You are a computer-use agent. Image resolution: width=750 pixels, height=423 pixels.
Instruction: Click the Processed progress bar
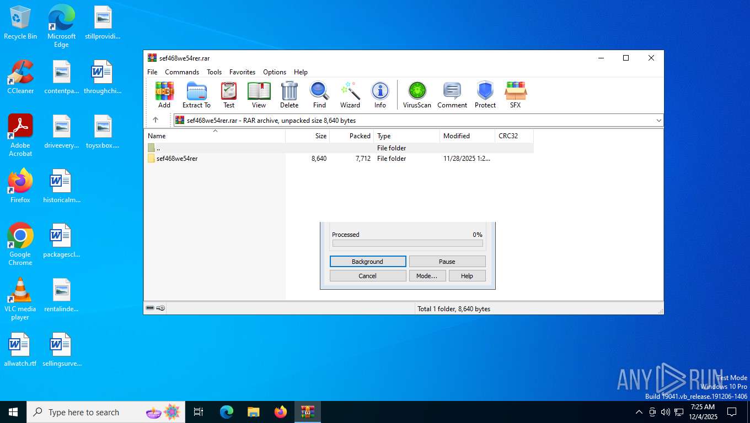408,243
